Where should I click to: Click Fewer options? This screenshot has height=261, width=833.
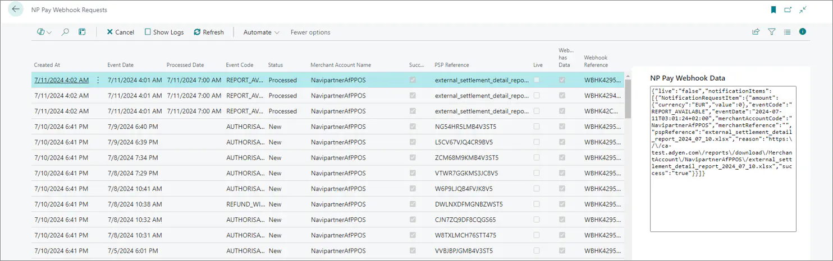[310, 32]
